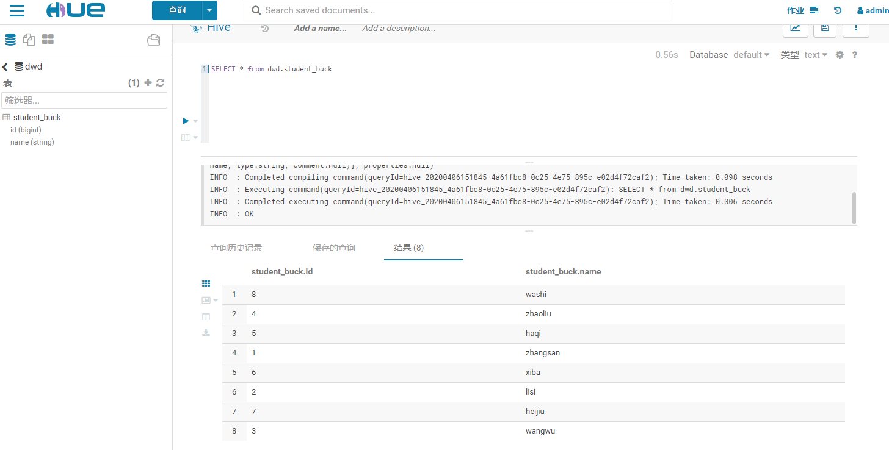Image resolution: width=889 pixels, height=450 pixels.
Task: Open the help question mark
Action: click(855, 55)
